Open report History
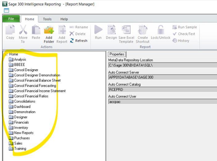This screenshot has height=161, width=217. click(x=181, y=41)
